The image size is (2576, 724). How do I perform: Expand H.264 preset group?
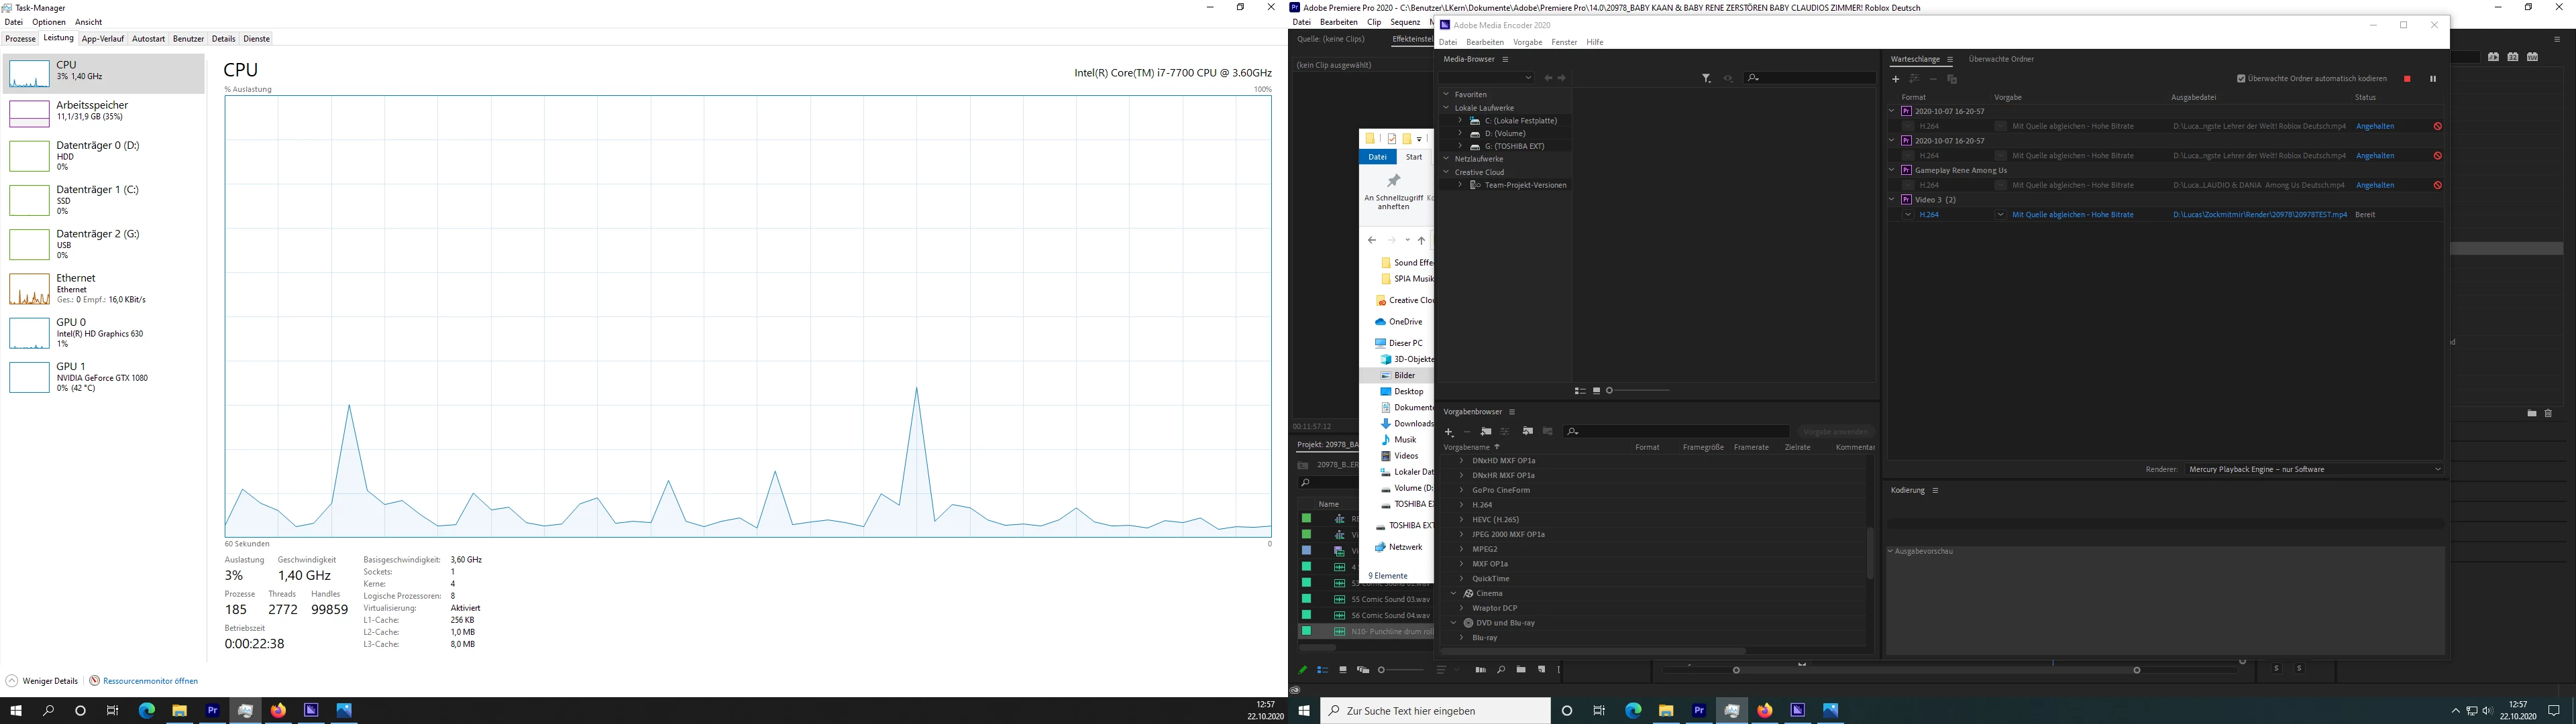pyautogui.click(x=1461, y=505)
